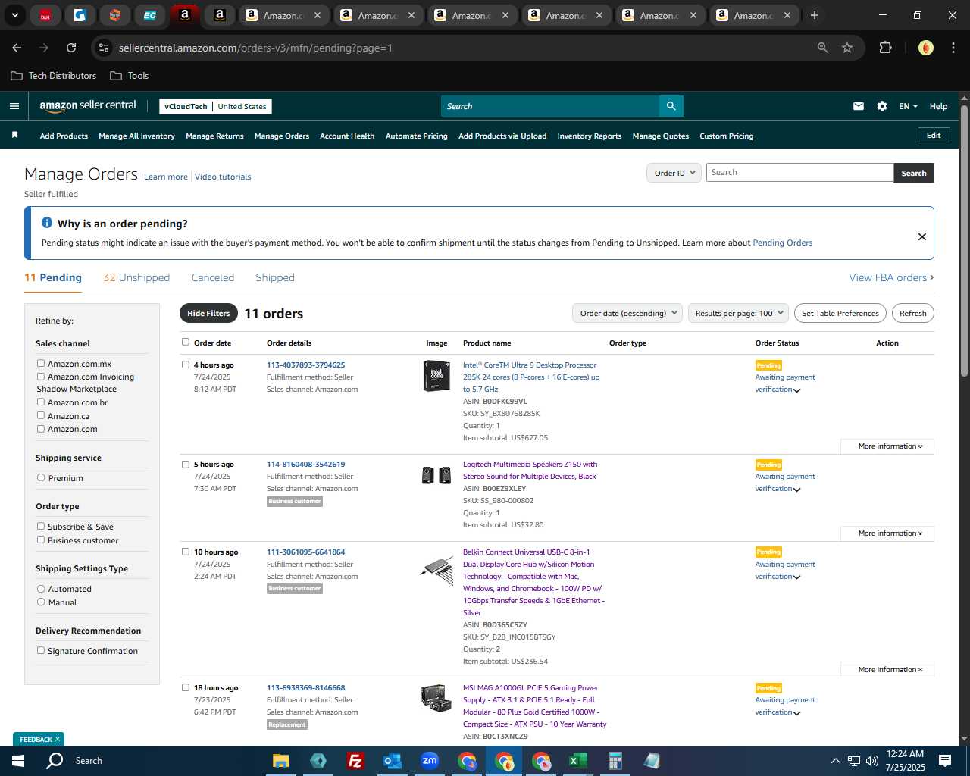Image resolution: width=970 pixels, height=776 pixels.
Task: Open FileZilla from taskbar
Action: 355,760
